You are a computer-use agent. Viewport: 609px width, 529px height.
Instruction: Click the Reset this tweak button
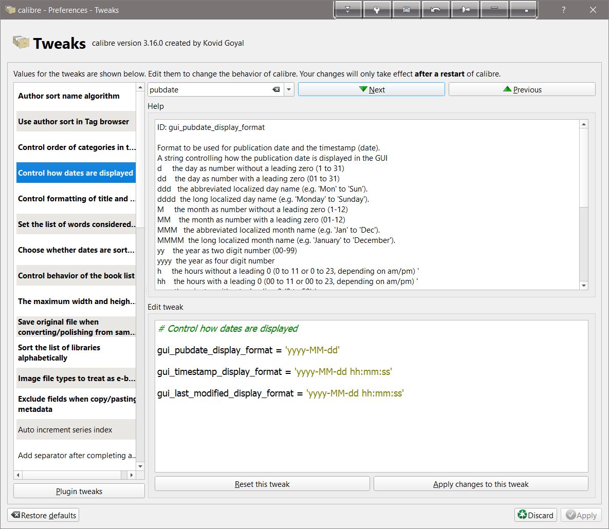click(x=262, y=484)
